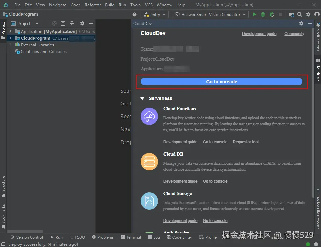Viewport: 321px width, 247px height.
Task: Click DevEco Studio logo in title bar
Action: (x=6, y=5)
